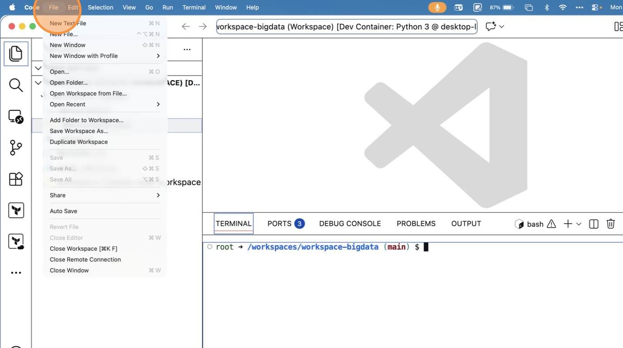Expand the Open Recent submenu

[x=105, y=104]
